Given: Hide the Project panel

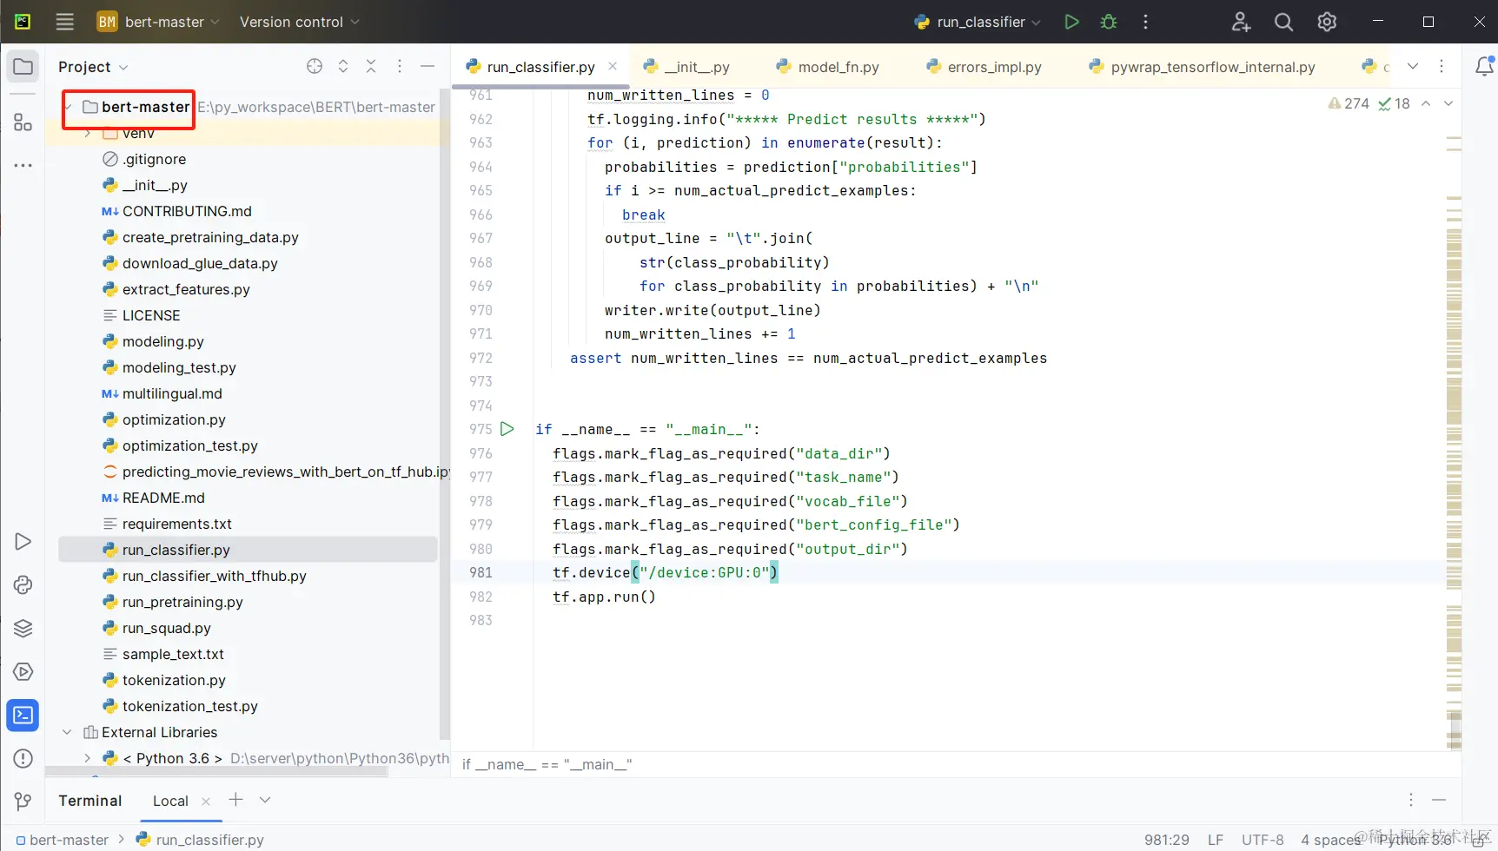Looking at the screenshot, I should click(x=428, y=66).
